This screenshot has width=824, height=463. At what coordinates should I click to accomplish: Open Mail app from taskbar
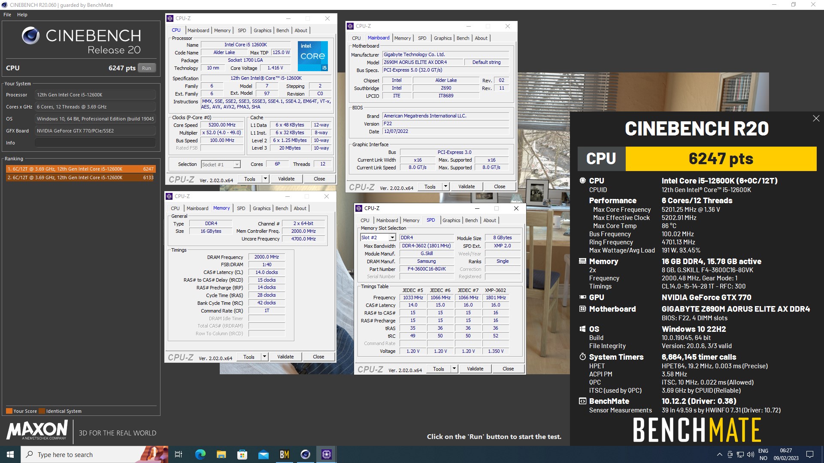(263, 454)
